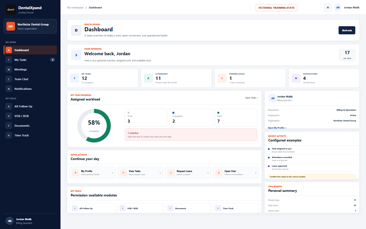
Task: Click the AR Follow Up A sidebar icon
Action: click(x=9, y=106)
